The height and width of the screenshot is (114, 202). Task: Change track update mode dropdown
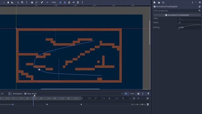tap(133, 104)
